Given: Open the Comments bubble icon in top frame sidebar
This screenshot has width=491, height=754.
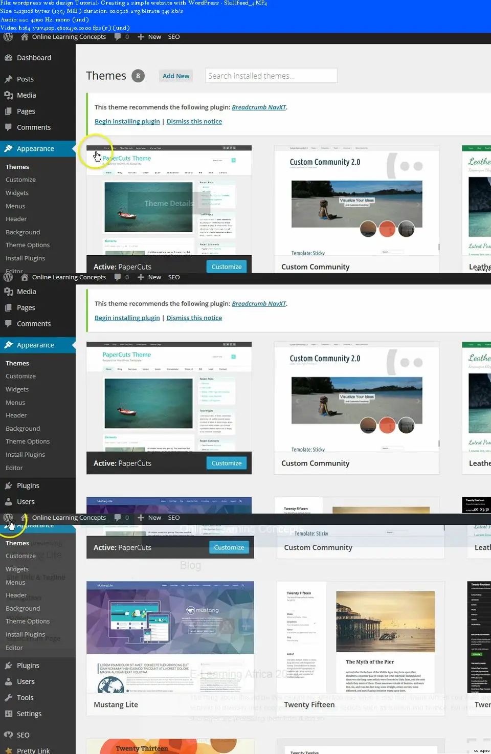Looking at the screenshot, I should (x=8, y=127).
